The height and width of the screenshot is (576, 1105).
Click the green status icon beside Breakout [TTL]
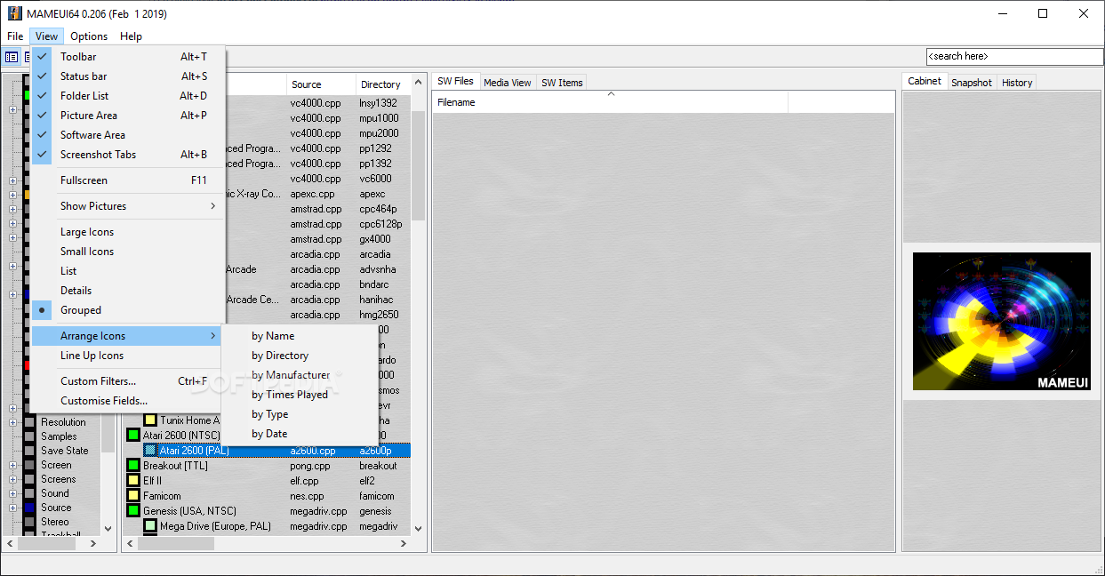[133, 466]
